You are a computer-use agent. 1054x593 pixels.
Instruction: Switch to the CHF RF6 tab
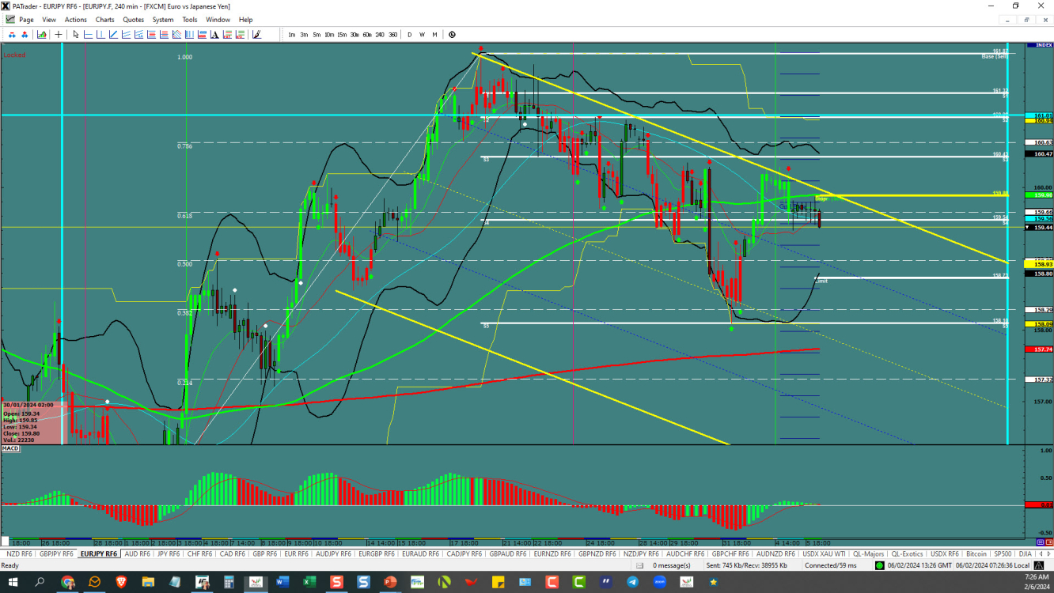click(x=200, y=553)
